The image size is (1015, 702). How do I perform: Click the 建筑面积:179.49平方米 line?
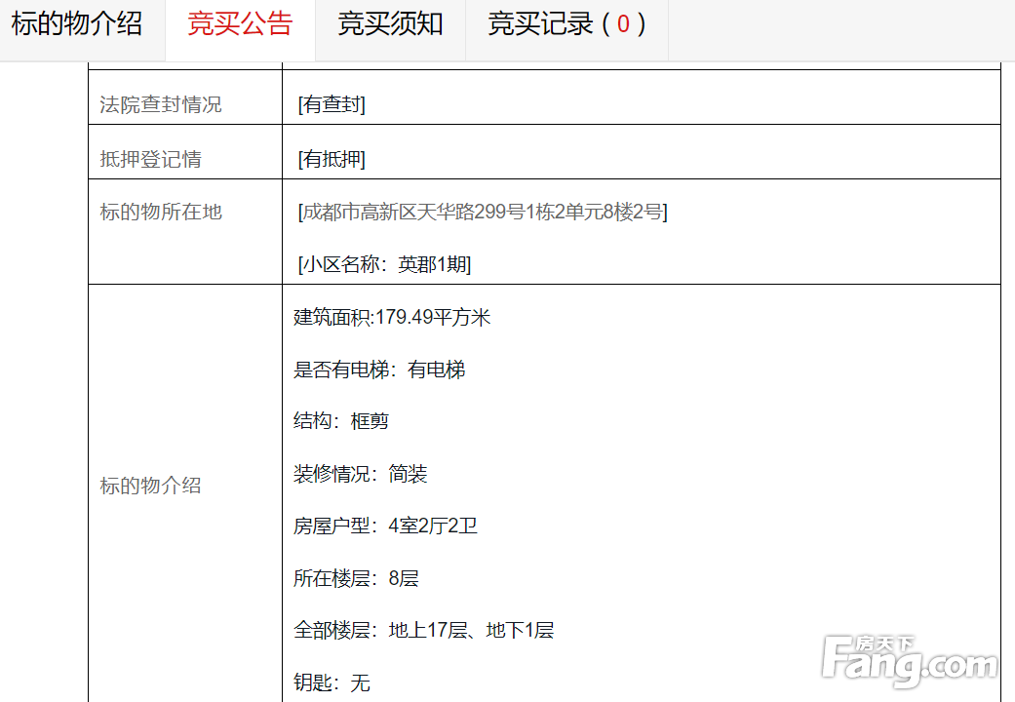(392, 317)
